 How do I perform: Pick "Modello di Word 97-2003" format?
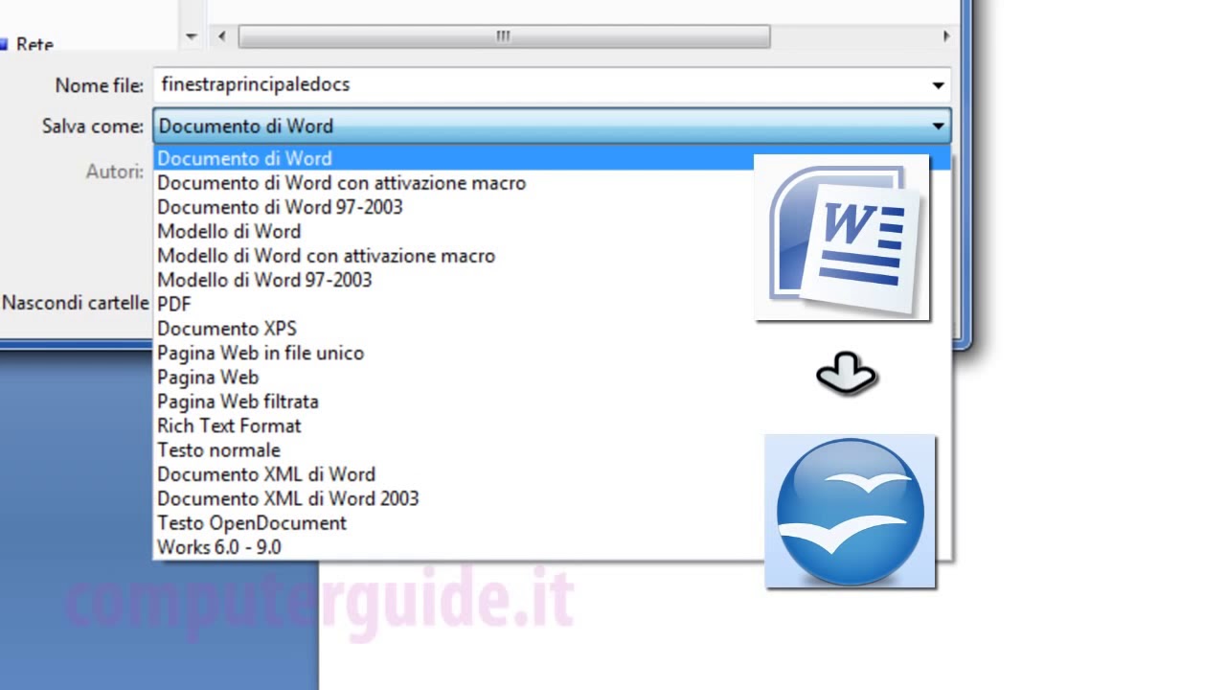(x=552, y=280)
